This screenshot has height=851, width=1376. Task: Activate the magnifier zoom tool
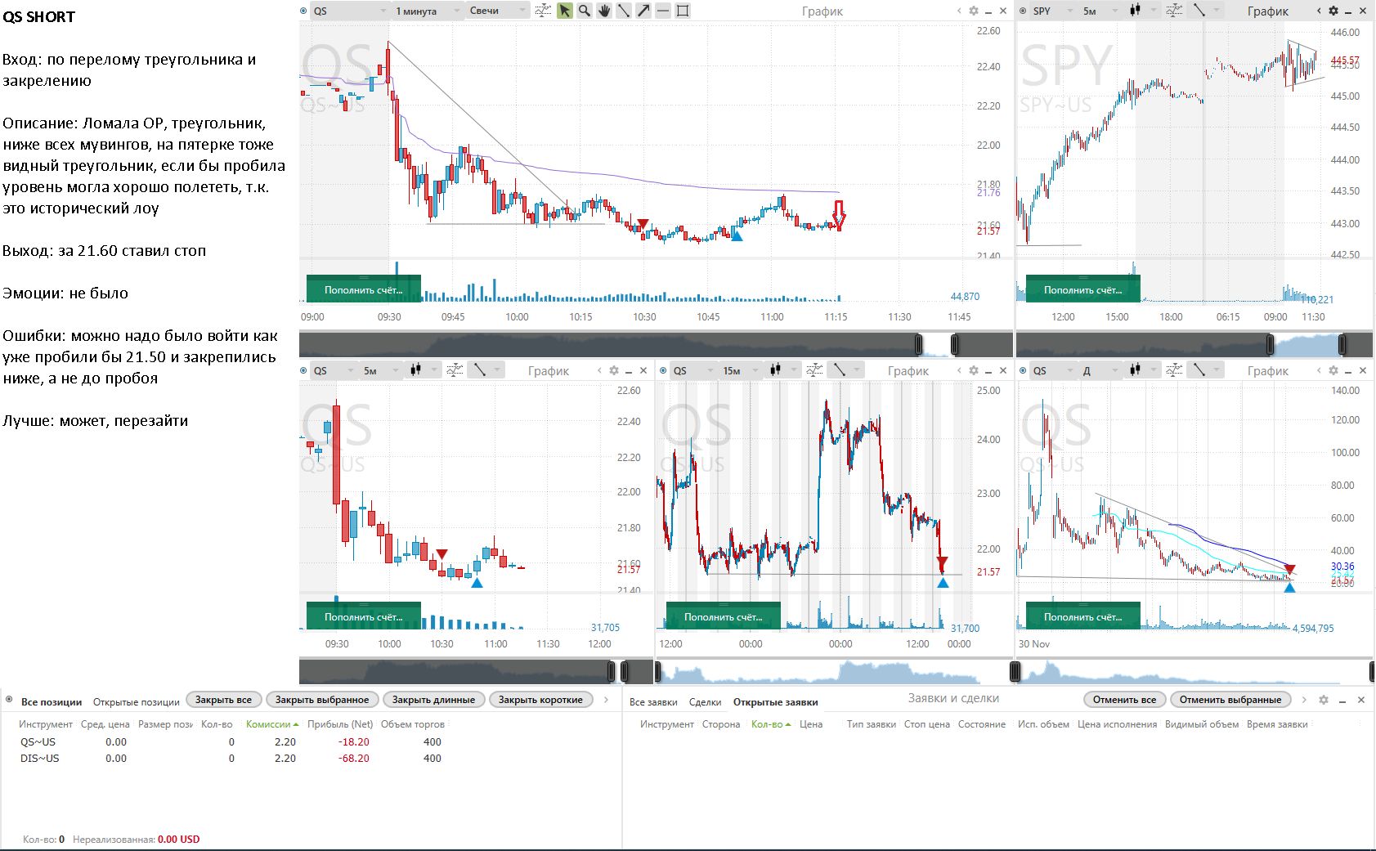tap(585, 11)
